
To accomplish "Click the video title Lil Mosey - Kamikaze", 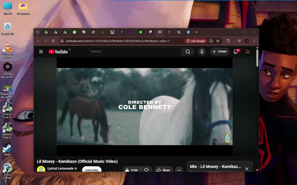I will pos(77,161).
